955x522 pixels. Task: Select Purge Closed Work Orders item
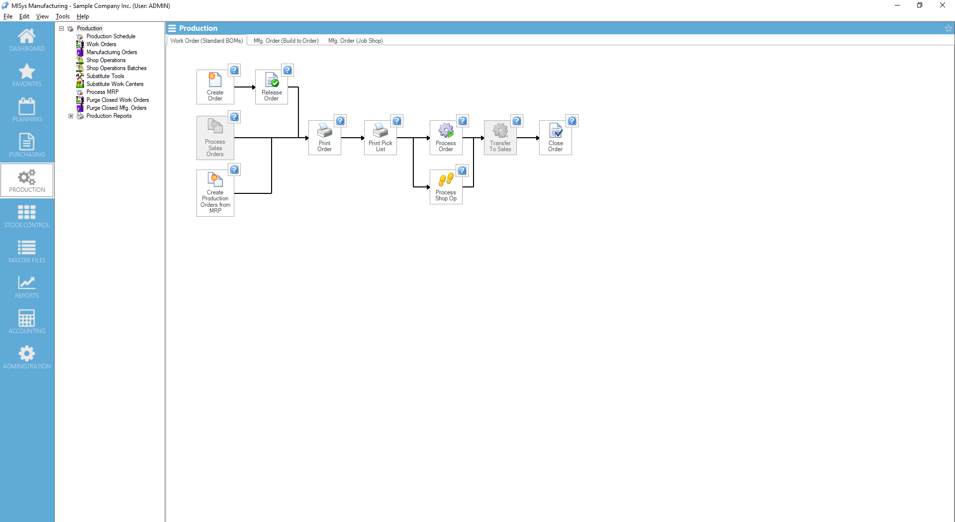[x=117, y=100]
